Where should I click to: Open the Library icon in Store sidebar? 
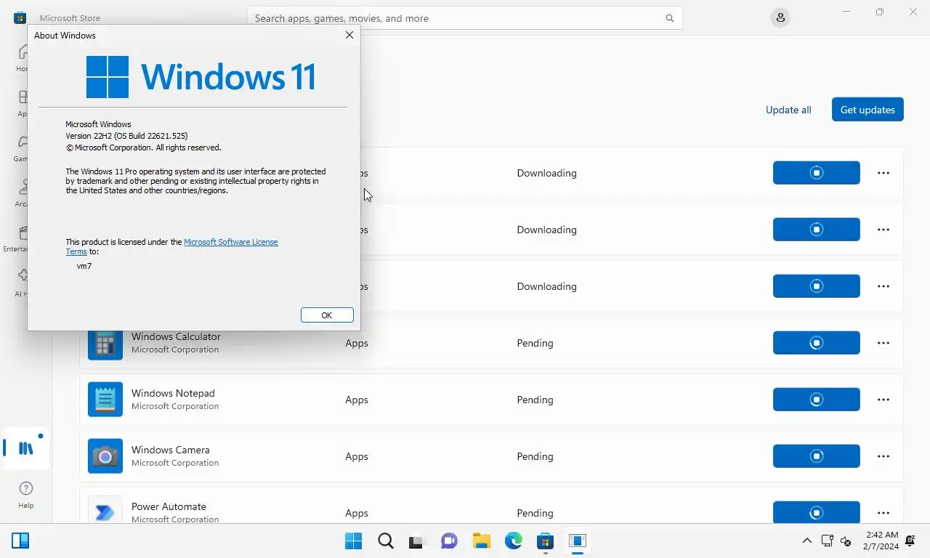26,448
